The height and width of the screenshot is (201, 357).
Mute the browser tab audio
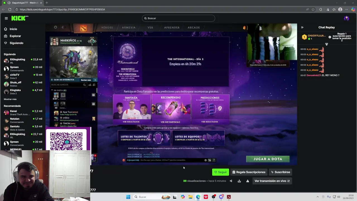[x=9, y=3]
